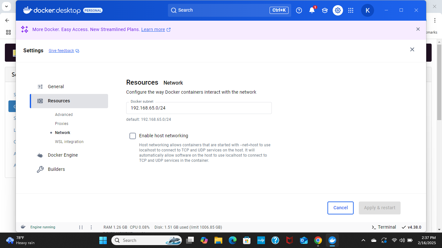
Task: Select the Advanced resources sub-item
Action: 64,115
